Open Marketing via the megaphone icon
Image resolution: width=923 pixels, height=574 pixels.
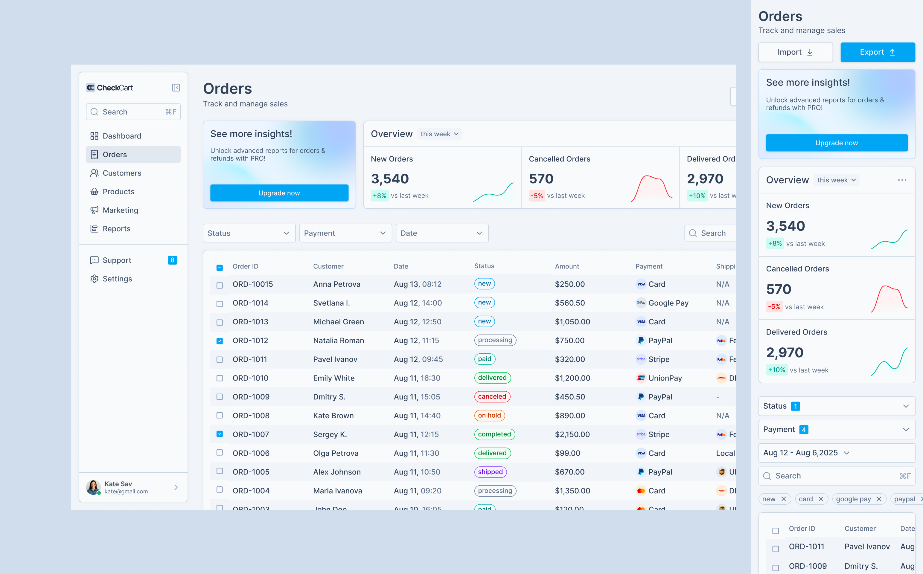95,210
